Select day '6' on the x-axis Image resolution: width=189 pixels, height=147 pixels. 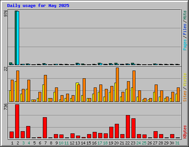40,143
